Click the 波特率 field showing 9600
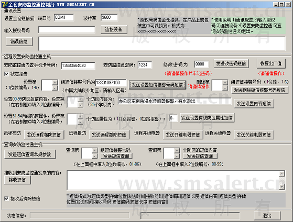293x222 pixels. pos(110,17)
